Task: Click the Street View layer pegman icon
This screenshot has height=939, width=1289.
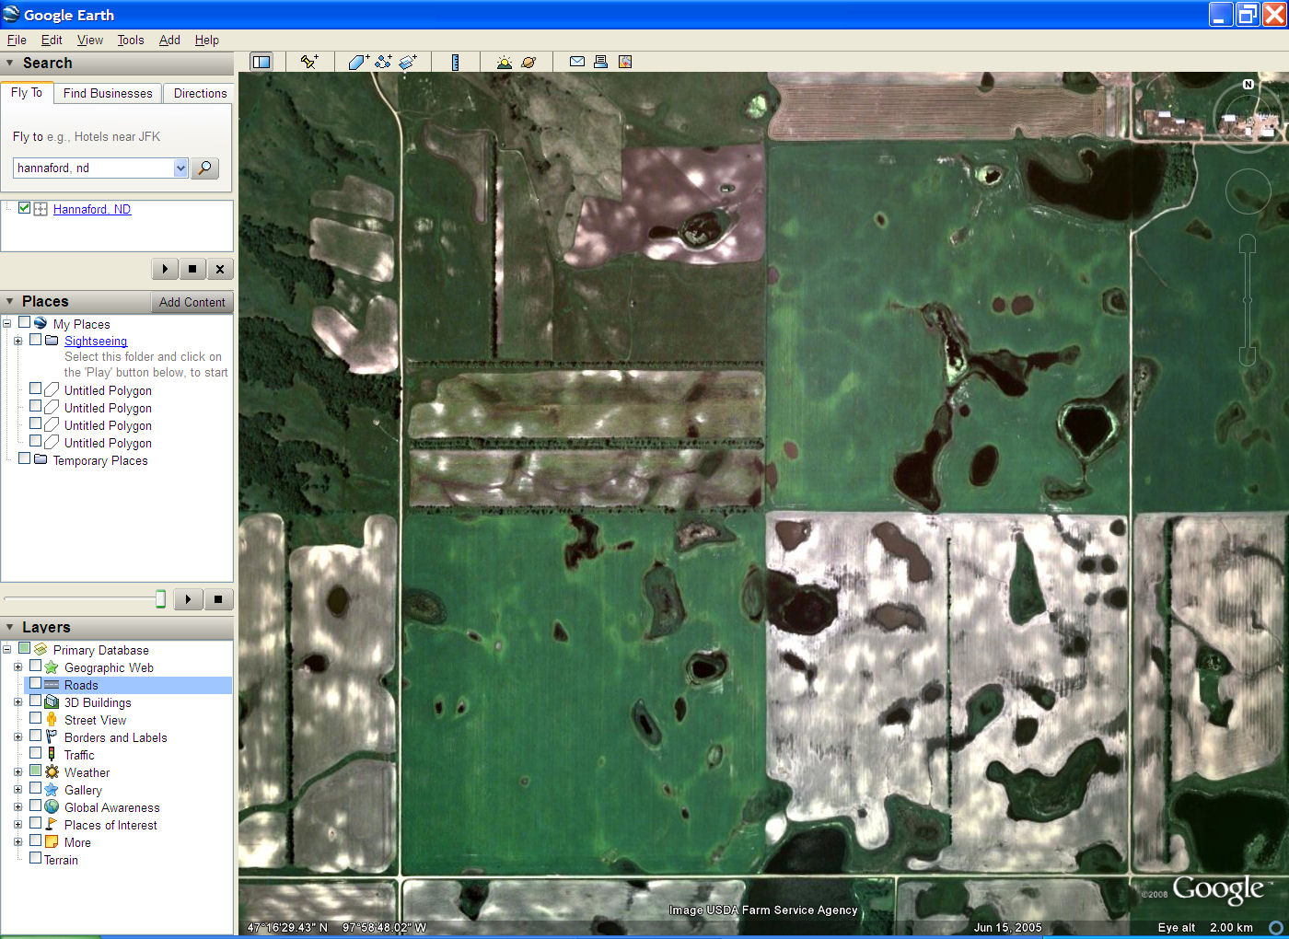Action: click(52, 720)
